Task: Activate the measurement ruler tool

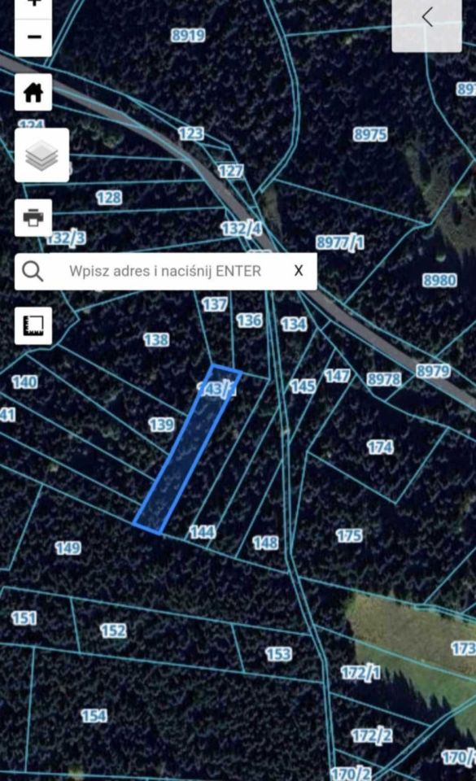Action: [33, 325]
